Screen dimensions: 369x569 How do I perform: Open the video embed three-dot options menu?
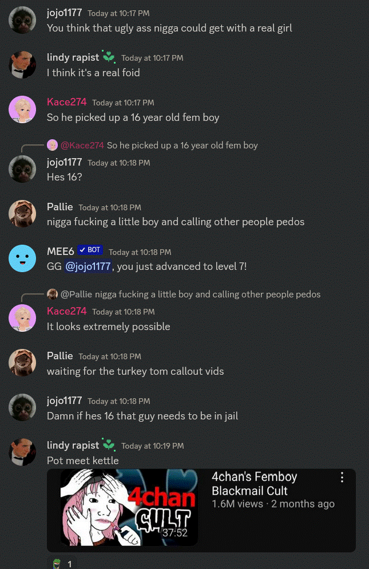[x=342, y=477]
